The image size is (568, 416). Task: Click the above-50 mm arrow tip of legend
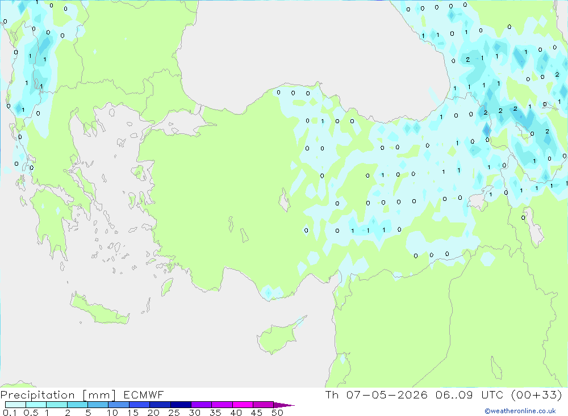[x=284, y=405]
